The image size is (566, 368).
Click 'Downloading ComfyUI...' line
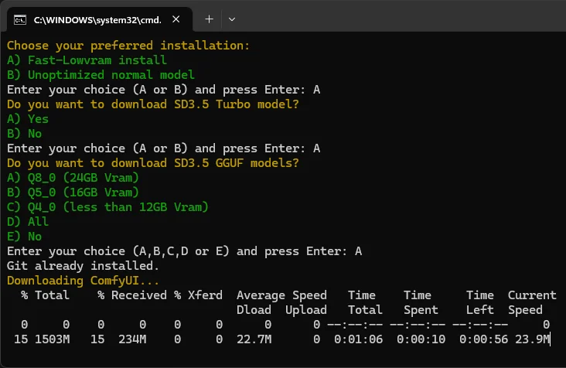click(x=83, y=281)
